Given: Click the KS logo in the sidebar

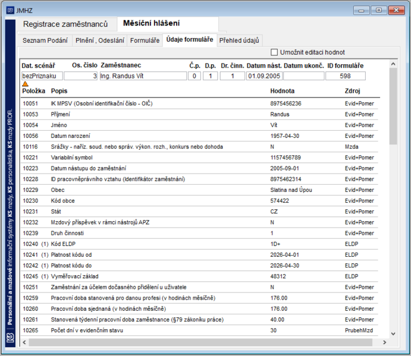Looking at the screenshot, I should 10,338.
